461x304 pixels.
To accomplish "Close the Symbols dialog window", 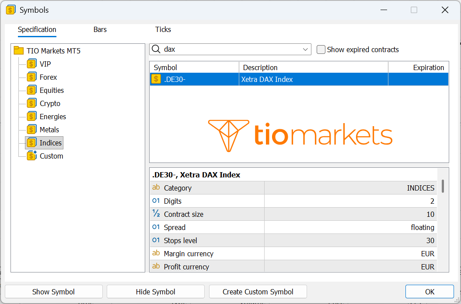I will (445, 10).
